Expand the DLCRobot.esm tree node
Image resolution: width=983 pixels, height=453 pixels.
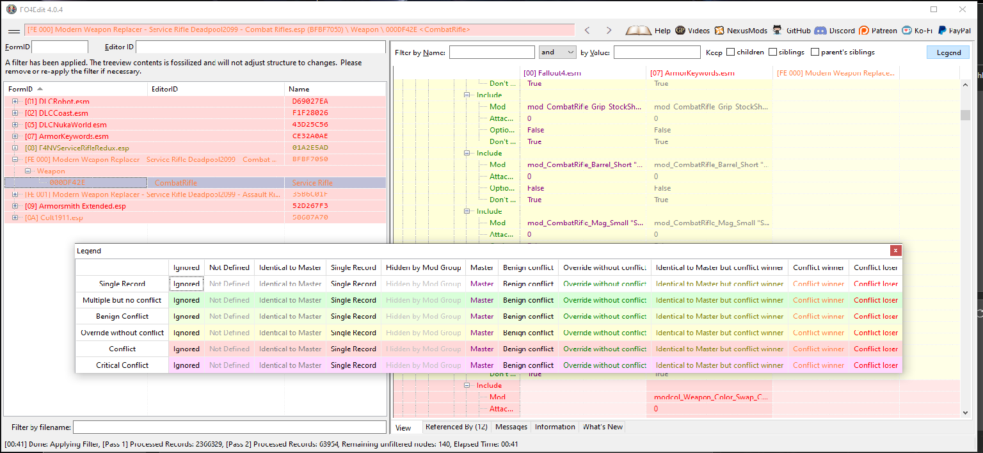point(15,101)
